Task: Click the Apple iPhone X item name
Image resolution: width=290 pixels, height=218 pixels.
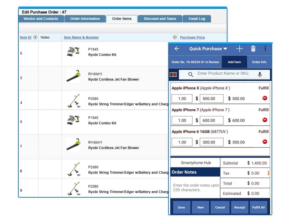Action: click(x=185, y=88)
